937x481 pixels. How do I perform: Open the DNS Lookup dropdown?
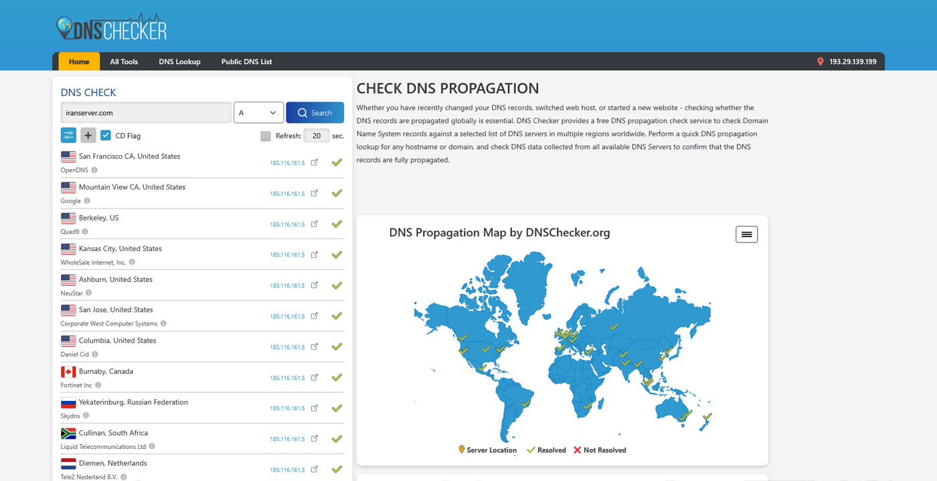click(179, 61)
